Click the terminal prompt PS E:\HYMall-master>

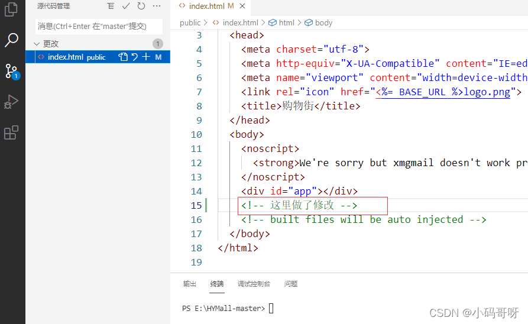coord(223,308)
